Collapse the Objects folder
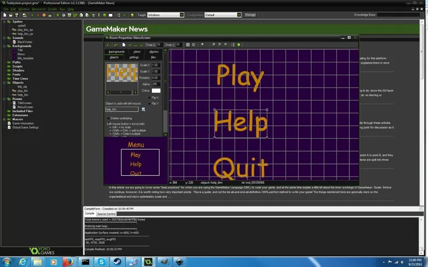The width and height of the screenshot is (428, 267). [4, 83]
